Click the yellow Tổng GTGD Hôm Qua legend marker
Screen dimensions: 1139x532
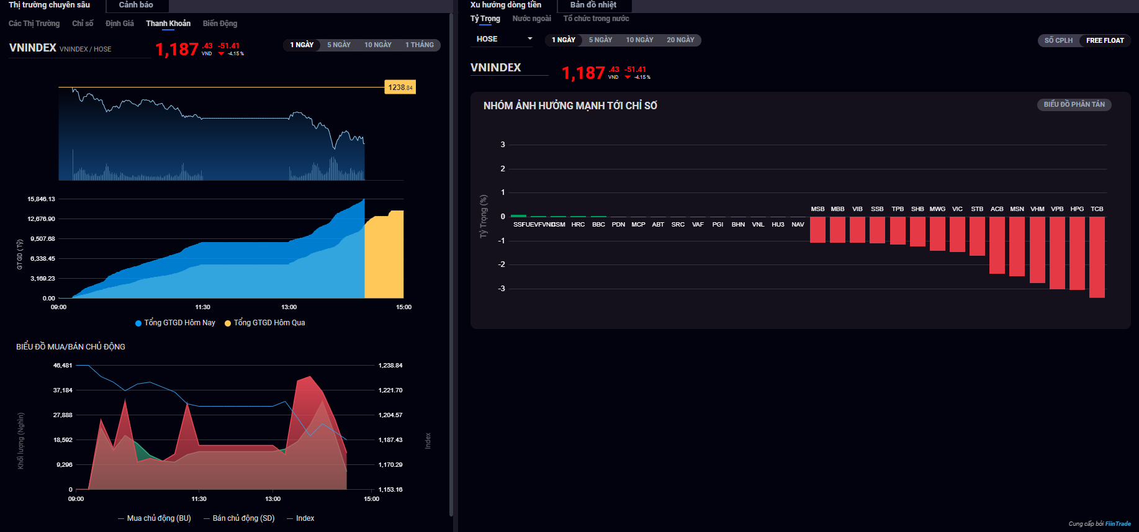pyautogui.click(x=228, y=323)
